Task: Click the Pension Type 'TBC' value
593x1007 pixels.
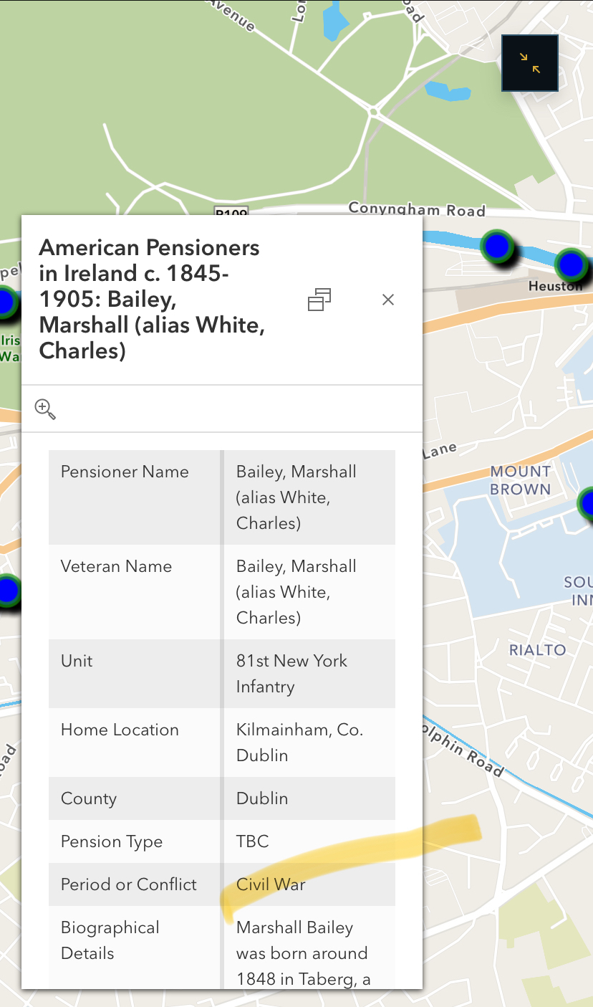Action: [x=253, y=841]
